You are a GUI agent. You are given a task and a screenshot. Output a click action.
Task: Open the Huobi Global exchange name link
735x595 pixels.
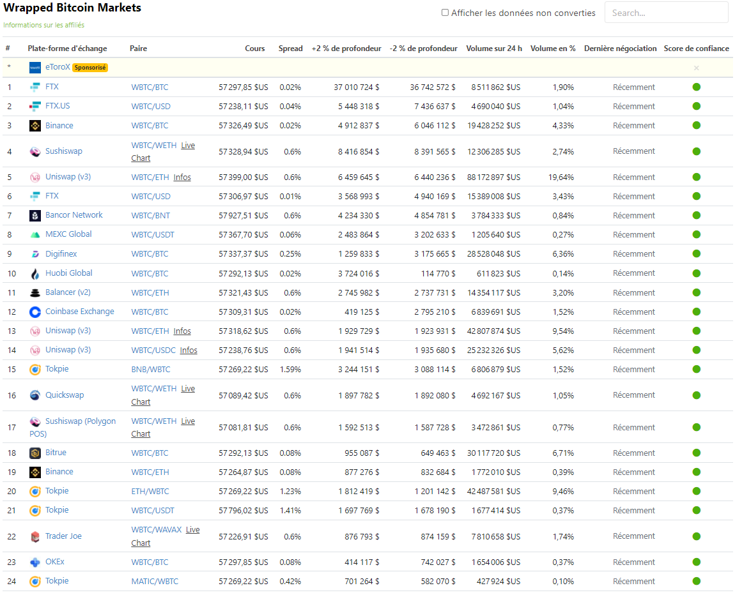[x=68, y=273]
